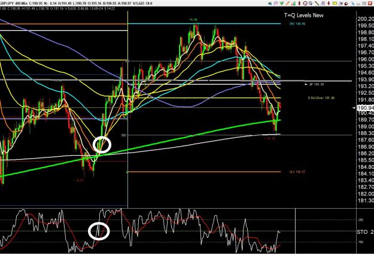Click the 'SP 193.39' level label

[317, 84]
